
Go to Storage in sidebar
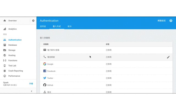coord(12,50)
